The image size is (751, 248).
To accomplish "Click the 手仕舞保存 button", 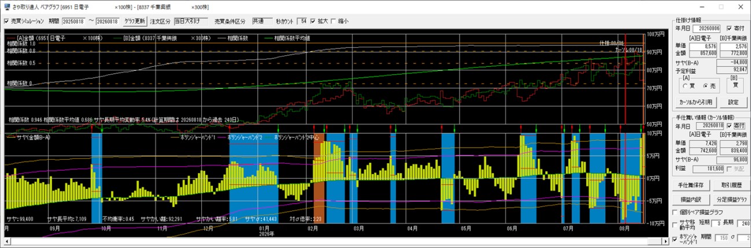I will [x=690, y=186].
